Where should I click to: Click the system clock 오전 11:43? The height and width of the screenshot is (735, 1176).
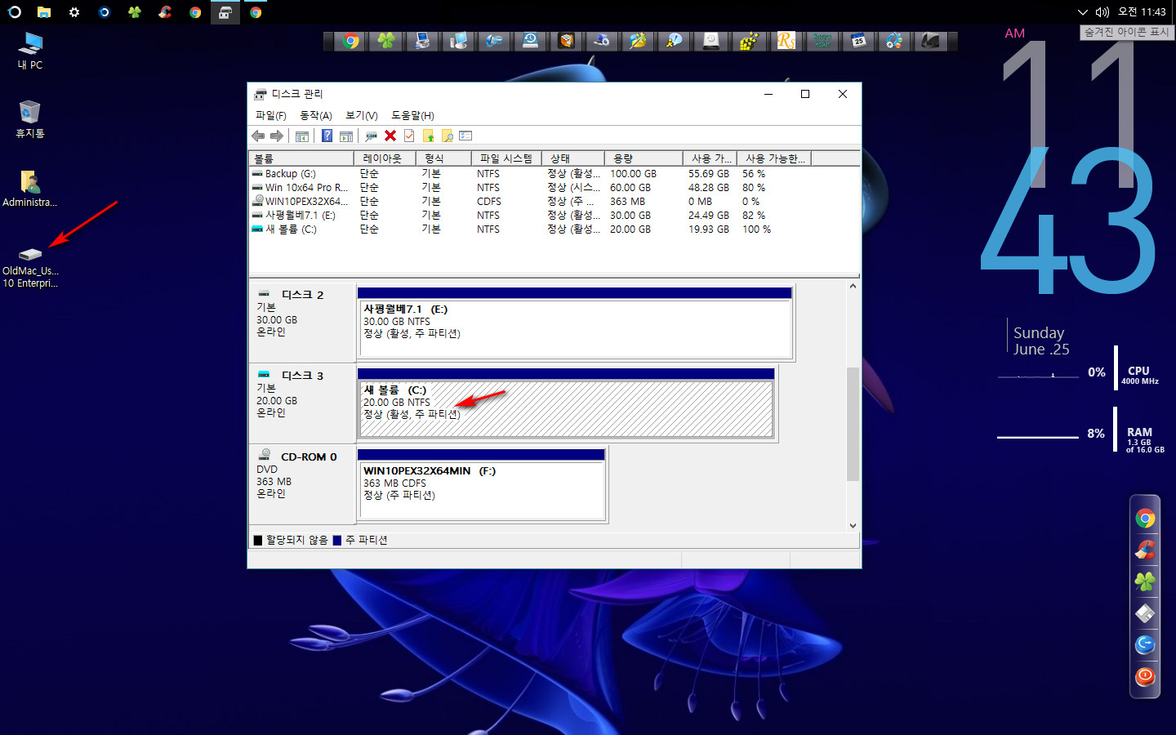tap(1142, 12)
